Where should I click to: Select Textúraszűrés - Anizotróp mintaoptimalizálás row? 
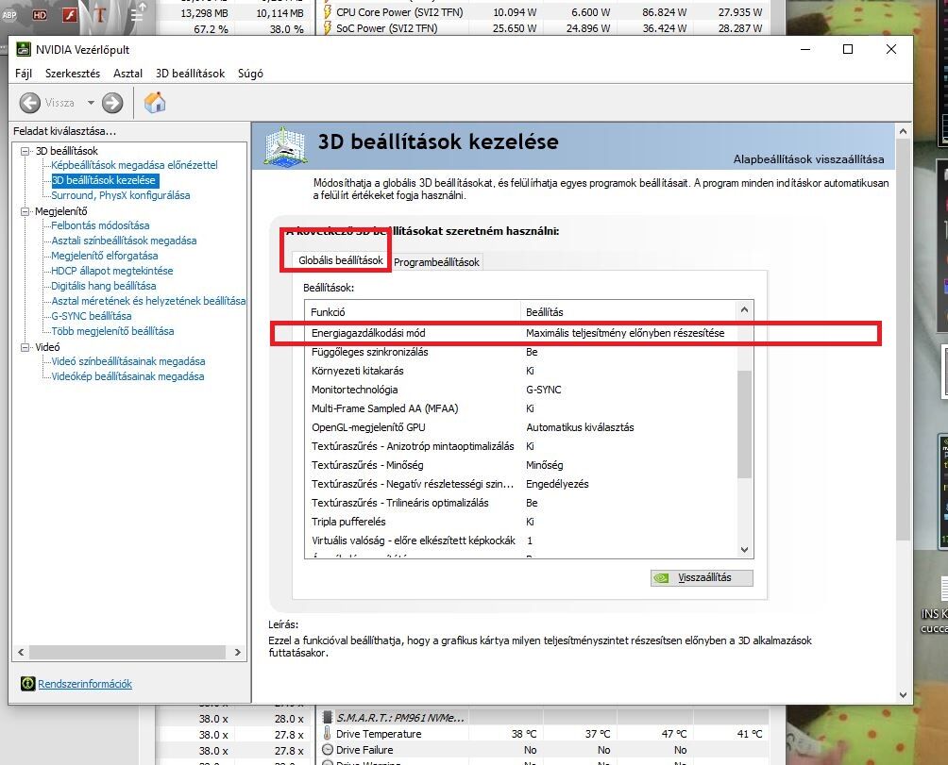[x=521, y=446]
